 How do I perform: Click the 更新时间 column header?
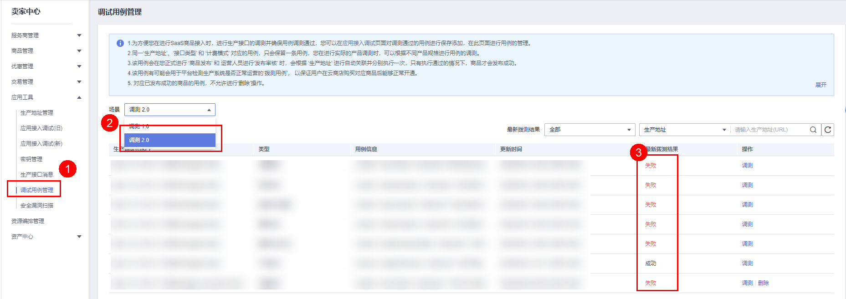point(511,149)
